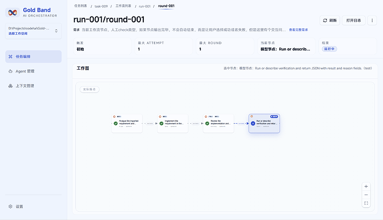Click the orange circle icon on Analyze node
The width and height of the screenshot is (383, 220).
pyautogui.click(x=114, y=117)
